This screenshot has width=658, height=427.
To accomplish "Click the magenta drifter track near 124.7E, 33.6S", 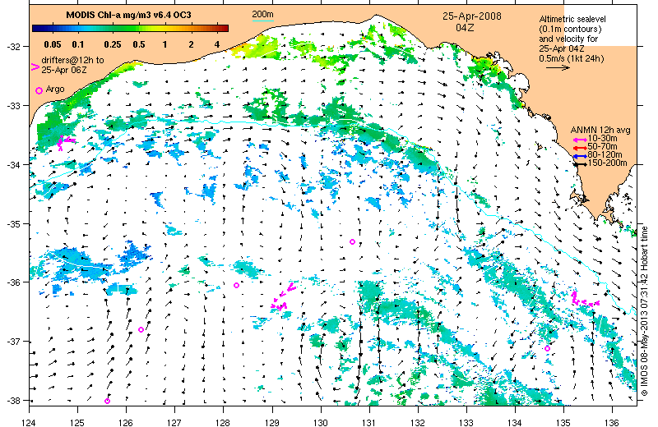I will click(x=66, y=143).
